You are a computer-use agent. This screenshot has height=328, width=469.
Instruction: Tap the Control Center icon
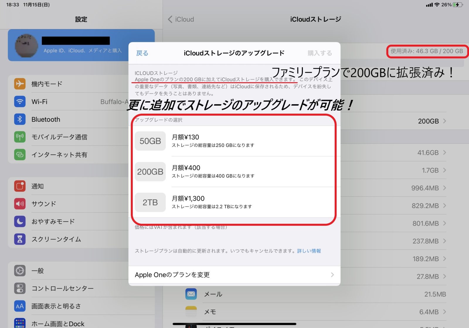click(x=20, y=288)
